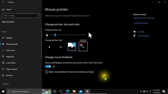Click the Text cursor I-beam icon
The width and height of the screenshot is (168, 94).
(3, 50)
